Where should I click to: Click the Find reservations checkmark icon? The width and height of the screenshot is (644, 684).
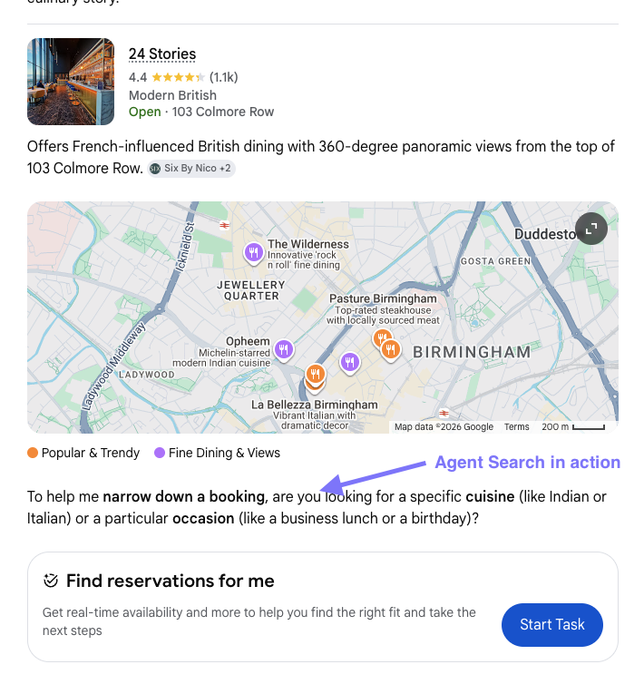click(x=51, y=581)
